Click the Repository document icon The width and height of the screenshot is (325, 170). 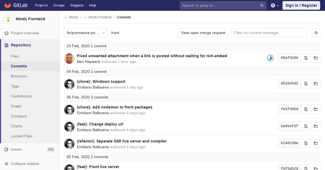point(6,45)
